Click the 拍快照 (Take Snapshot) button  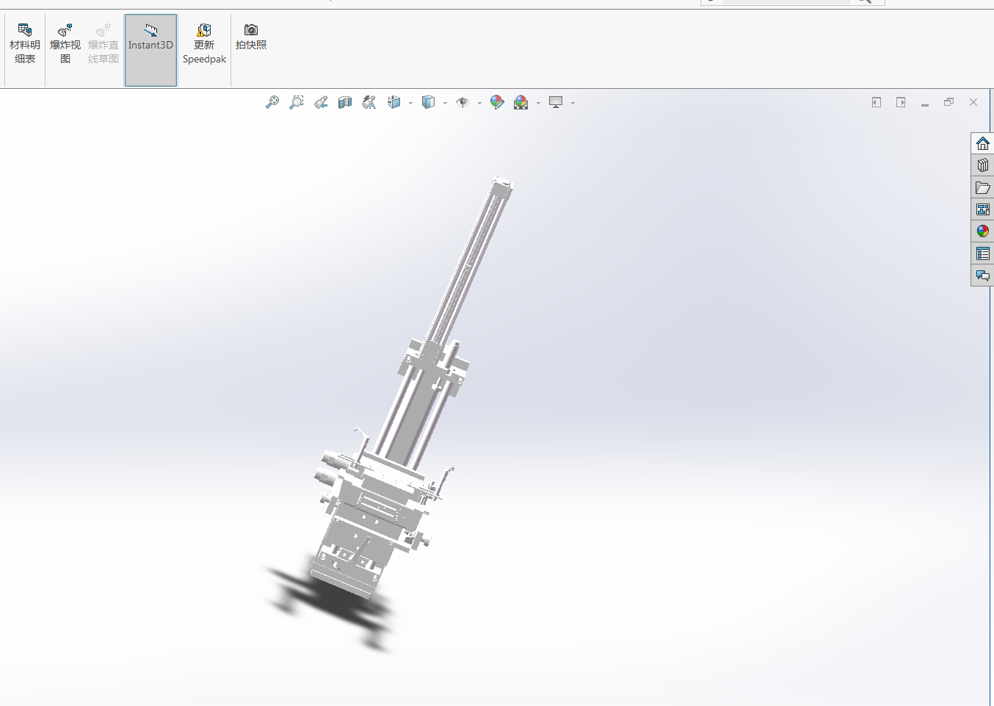point(251,37)
